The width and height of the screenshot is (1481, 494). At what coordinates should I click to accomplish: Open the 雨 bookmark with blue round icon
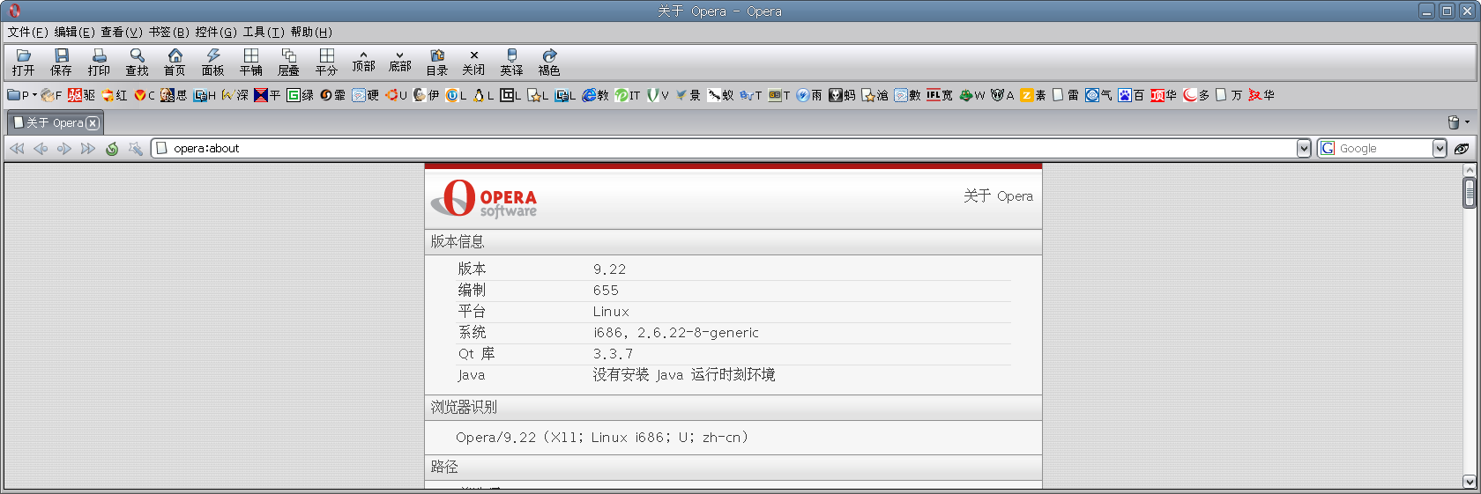(x=809, y=95)
